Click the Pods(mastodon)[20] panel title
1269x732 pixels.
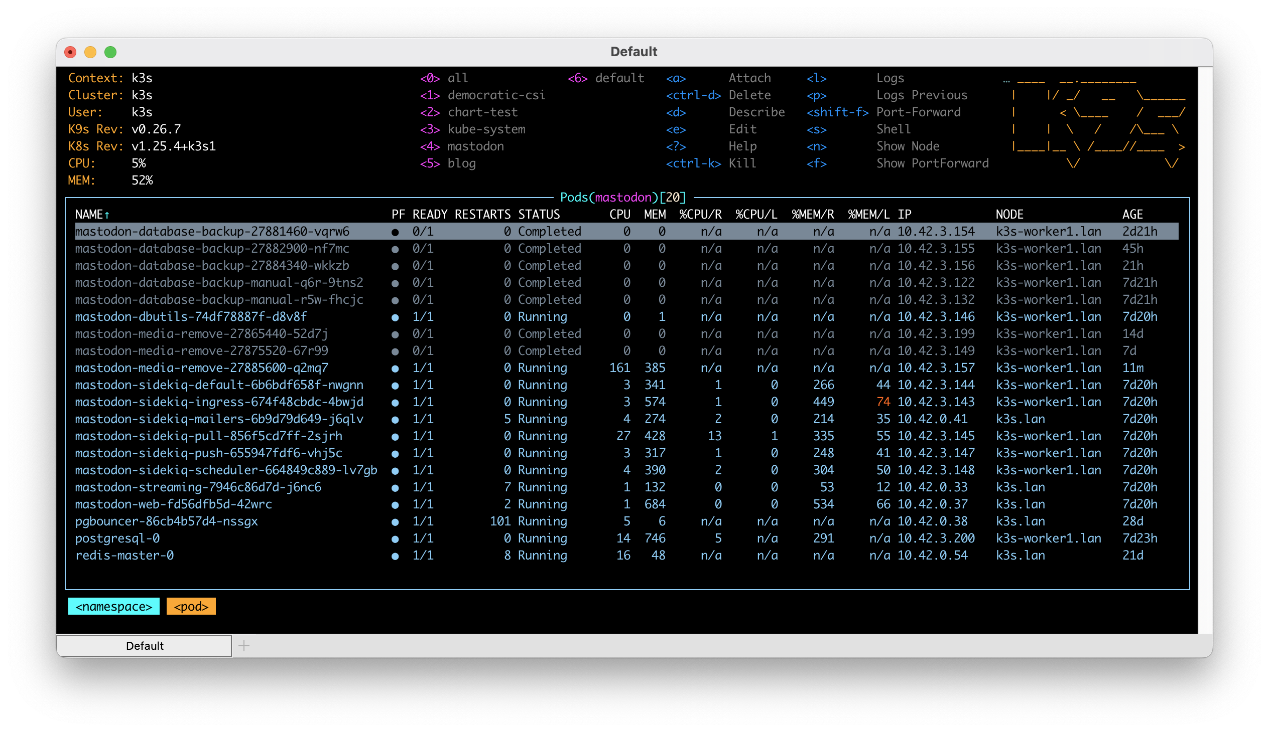pos(623,198)
